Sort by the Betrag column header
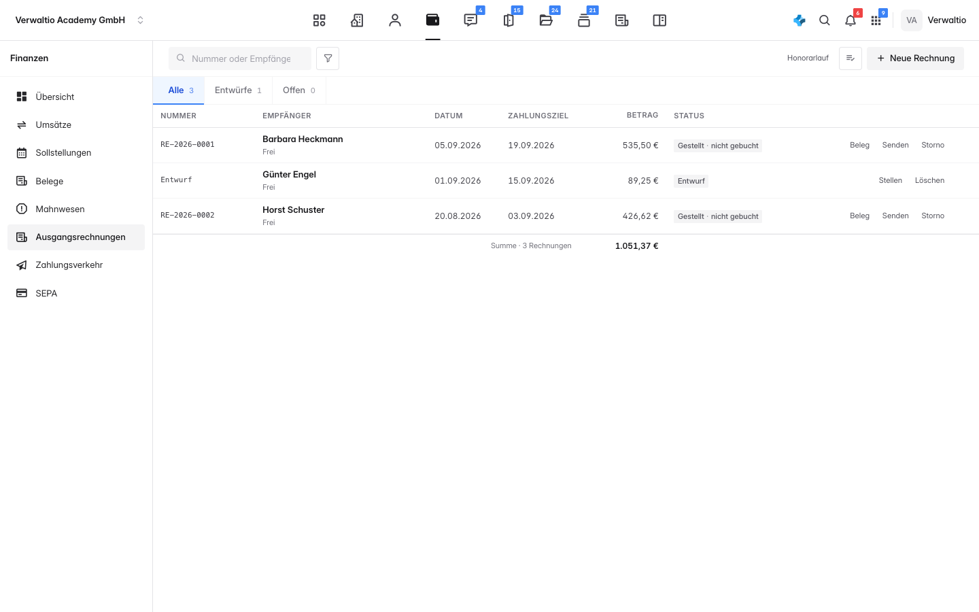The width and height of the screenshot is (979, 612). [642, 116]
